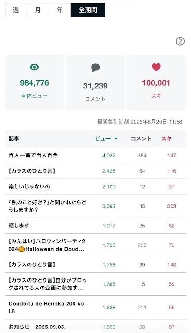Open the help question mark icon
This screenshot has width=191, height=333.
(180, 41)
